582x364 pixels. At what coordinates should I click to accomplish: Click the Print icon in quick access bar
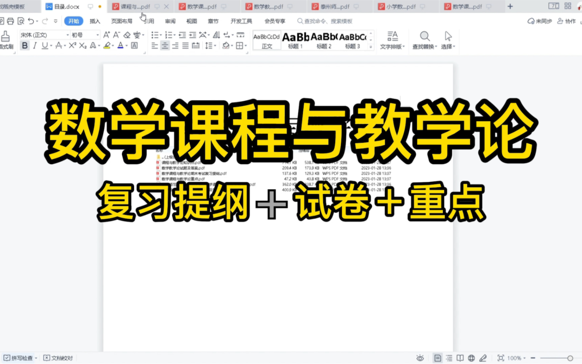click(x=11, y=21)
